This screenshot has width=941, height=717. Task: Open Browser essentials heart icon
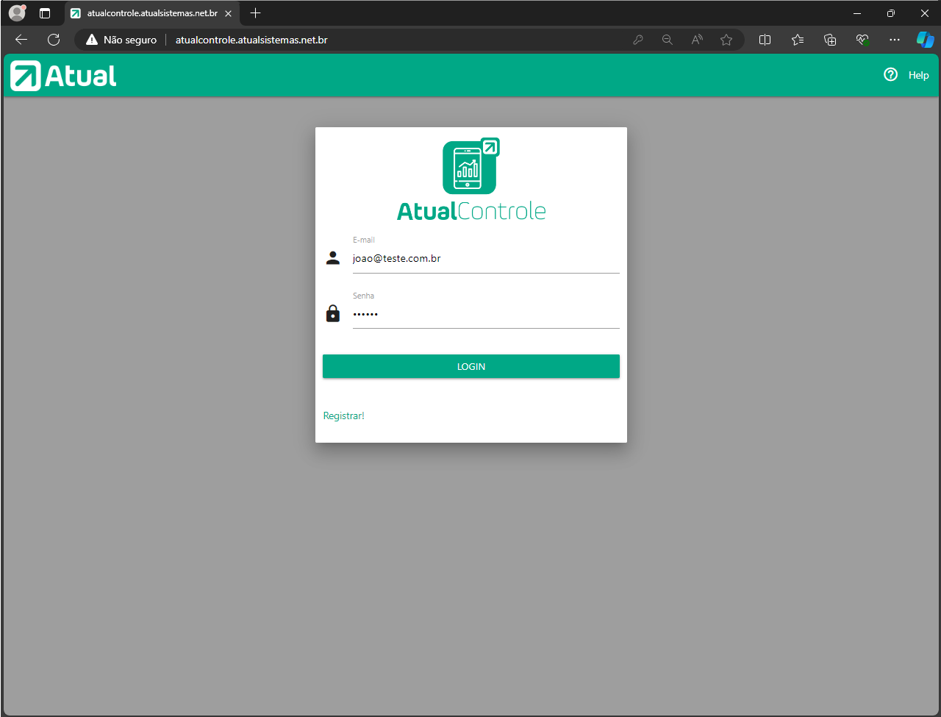coord(862,40)
